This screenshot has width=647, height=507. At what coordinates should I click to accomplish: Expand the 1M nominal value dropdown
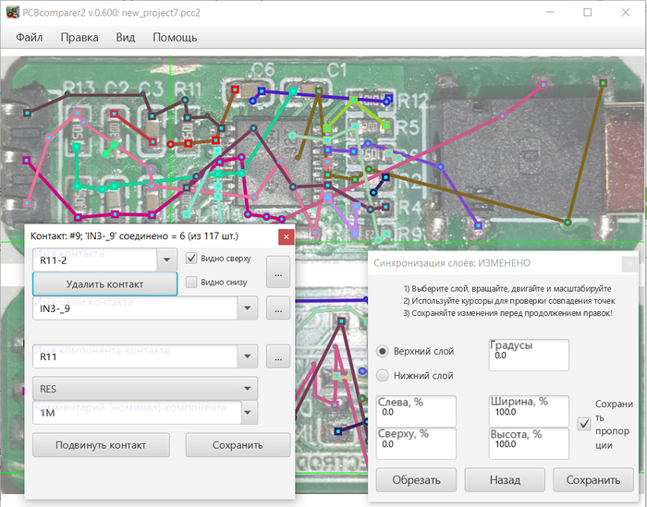pos(247,415)
